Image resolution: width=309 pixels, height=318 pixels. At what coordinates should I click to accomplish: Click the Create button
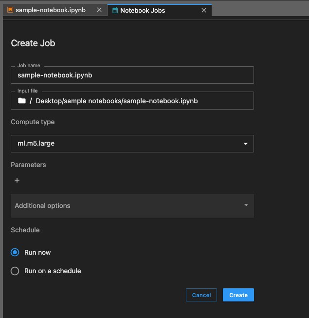pos(238,295)
